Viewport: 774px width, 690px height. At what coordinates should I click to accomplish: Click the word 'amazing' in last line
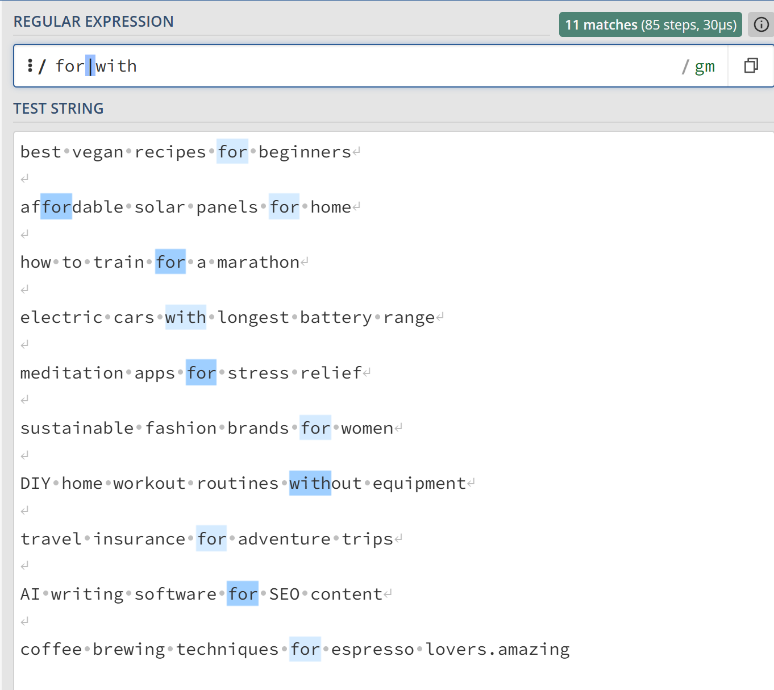coord(534,649)
